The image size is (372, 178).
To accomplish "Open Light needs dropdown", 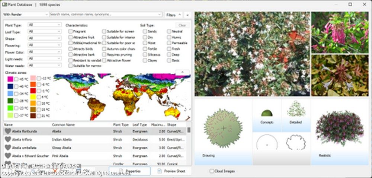I will click(x=45, y=58).
